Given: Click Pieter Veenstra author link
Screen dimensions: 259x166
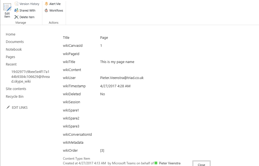Looking at the screenshot, I should pos(170,163).
